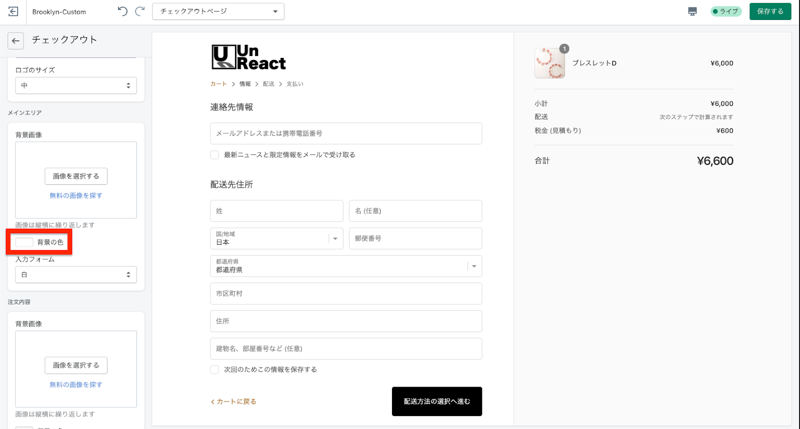800x429 pixels.
Task: Click the UnReact store logo
Action: click(248, 57)
